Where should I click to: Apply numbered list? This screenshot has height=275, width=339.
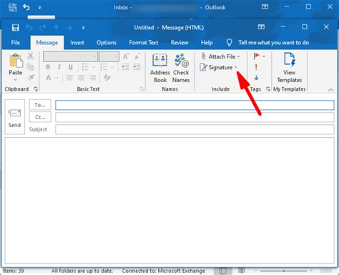coord(104,67)
